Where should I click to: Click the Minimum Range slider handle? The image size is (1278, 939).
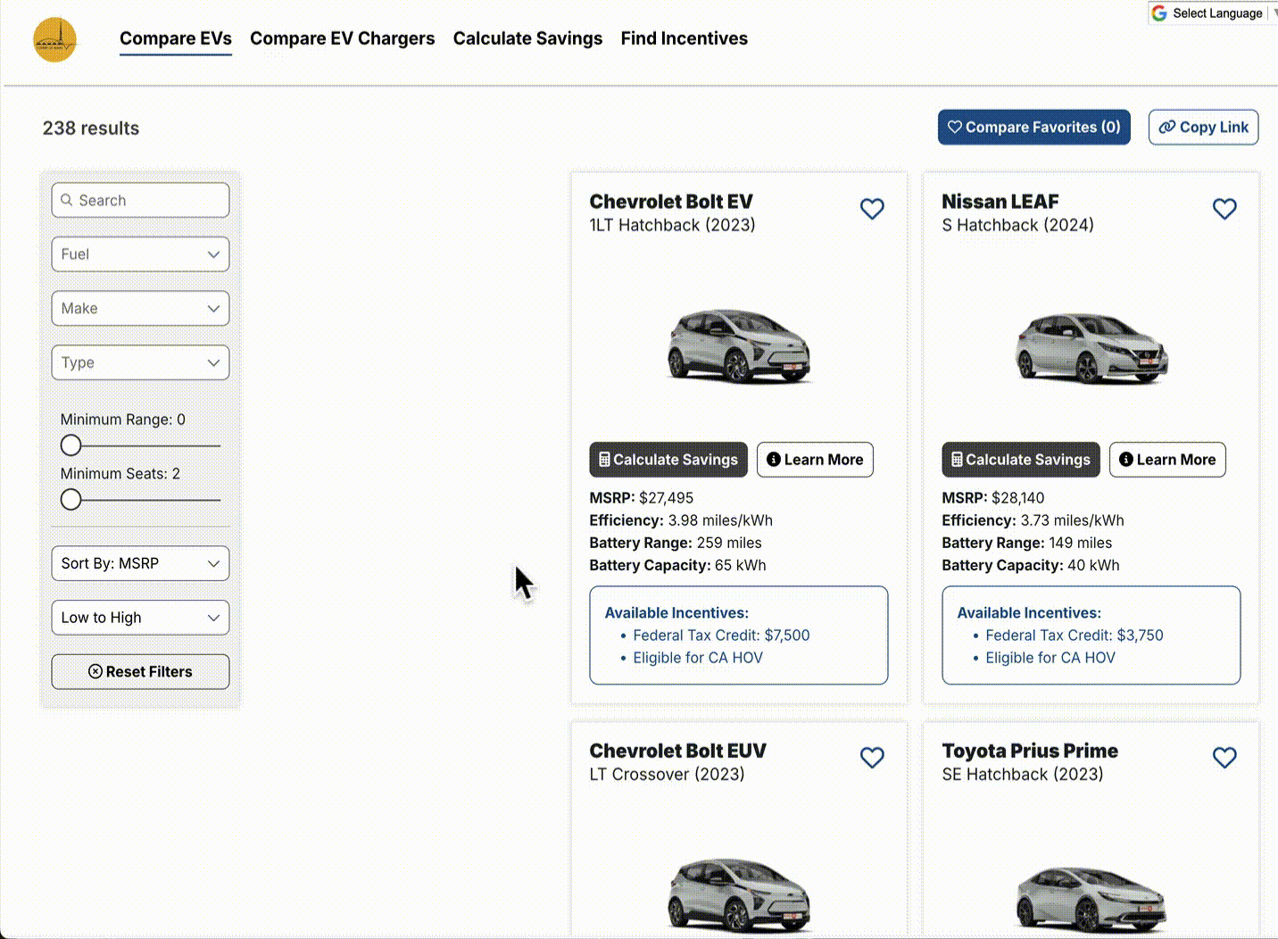pyautogui.click(x=71, y=445)
